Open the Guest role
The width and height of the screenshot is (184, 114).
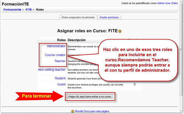pyautogui.click(x=61, y=84)
